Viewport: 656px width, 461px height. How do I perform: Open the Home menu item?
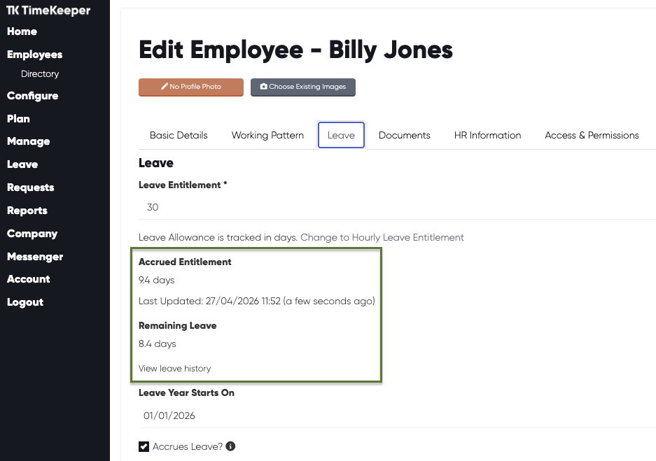click(x=22, y=31)
